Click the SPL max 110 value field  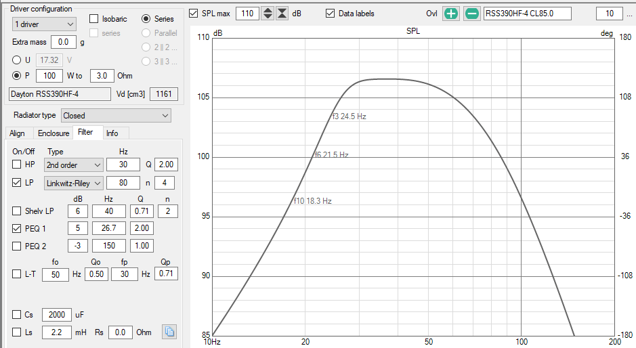point(247,14)
